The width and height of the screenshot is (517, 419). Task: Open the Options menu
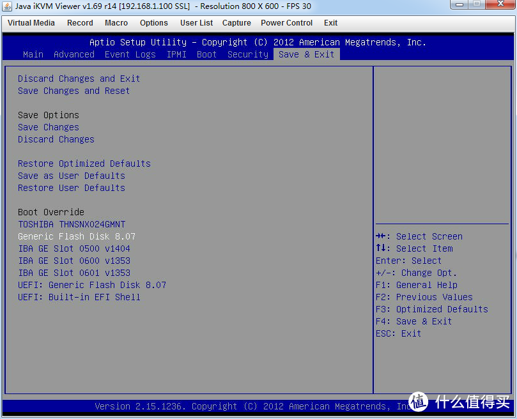[154, 23]
